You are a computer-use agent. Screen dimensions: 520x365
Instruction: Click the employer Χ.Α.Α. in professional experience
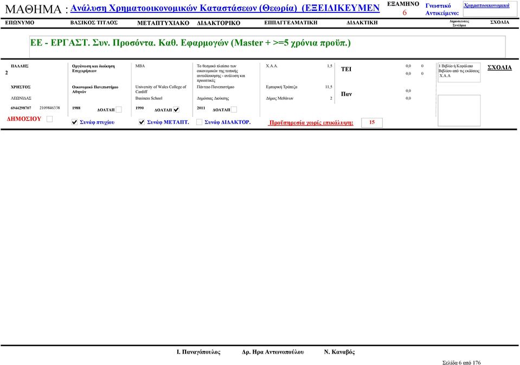click(272, 66)
